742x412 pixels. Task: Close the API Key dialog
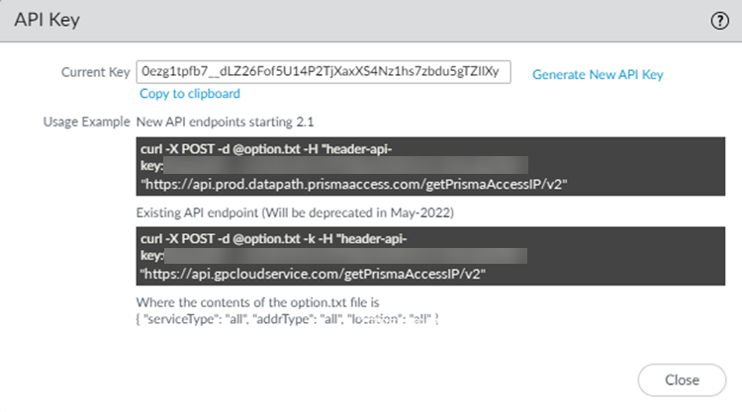[x=682, y=380]
